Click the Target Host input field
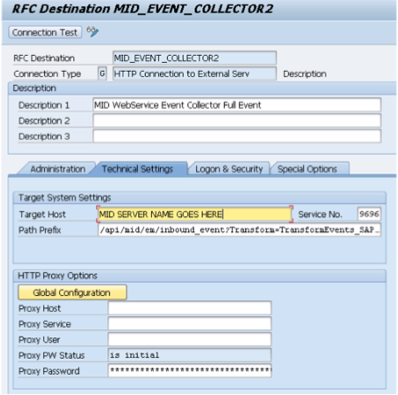 195,214
